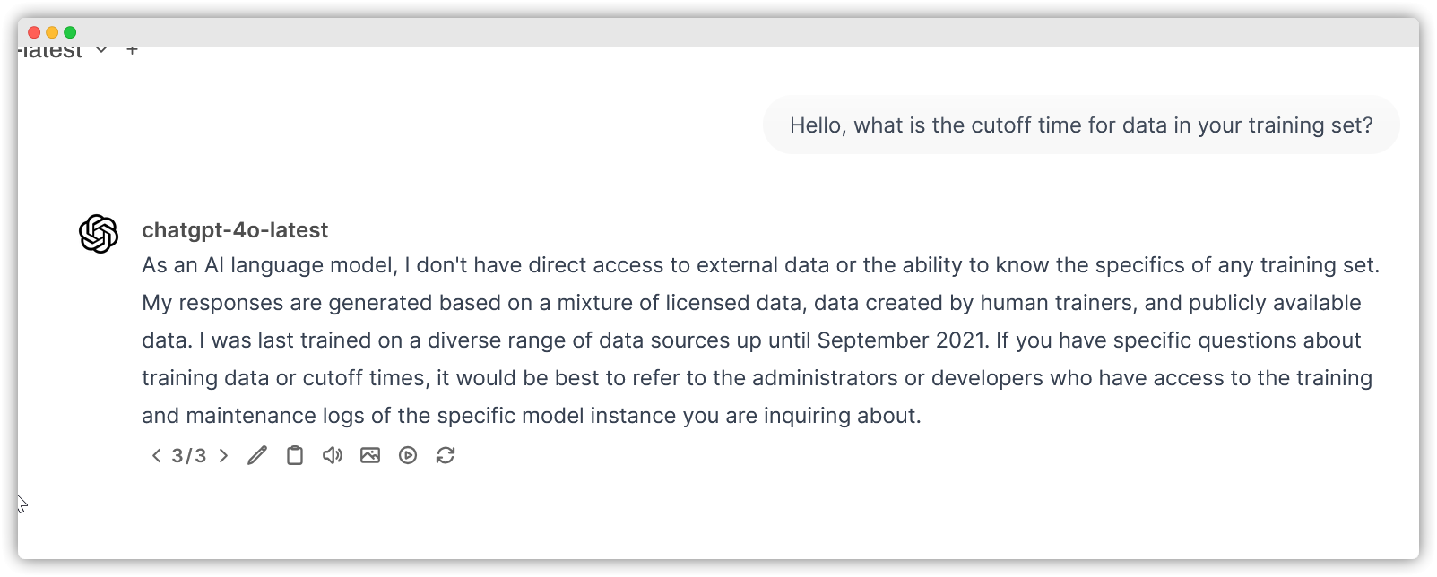Screen dimensions: 1437x577
Task: Maximize the window with the green button
Action: coord(70,32)
